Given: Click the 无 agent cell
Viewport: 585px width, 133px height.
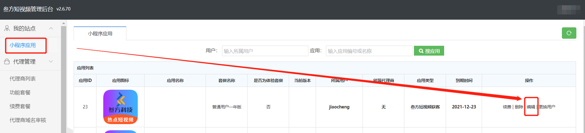Looking at the screenshot, I should 383,107.
